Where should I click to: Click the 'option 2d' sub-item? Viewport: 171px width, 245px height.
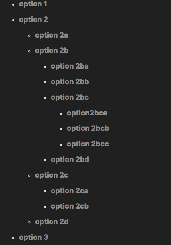pos(52,222)
